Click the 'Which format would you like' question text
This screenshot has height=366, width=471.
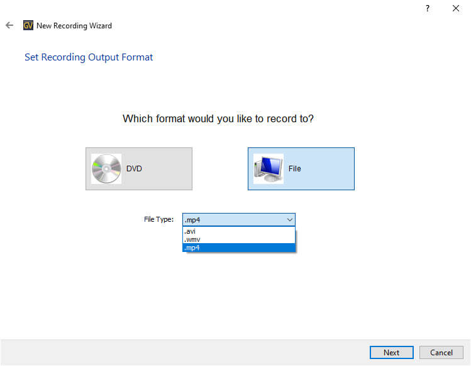click(218, 118)
